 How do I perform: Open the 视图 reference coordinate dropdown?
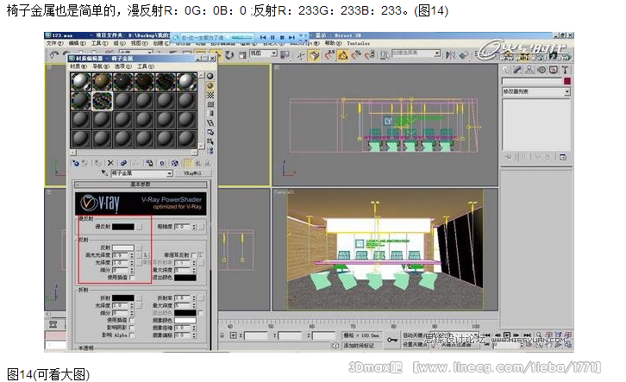coord(274,53)
